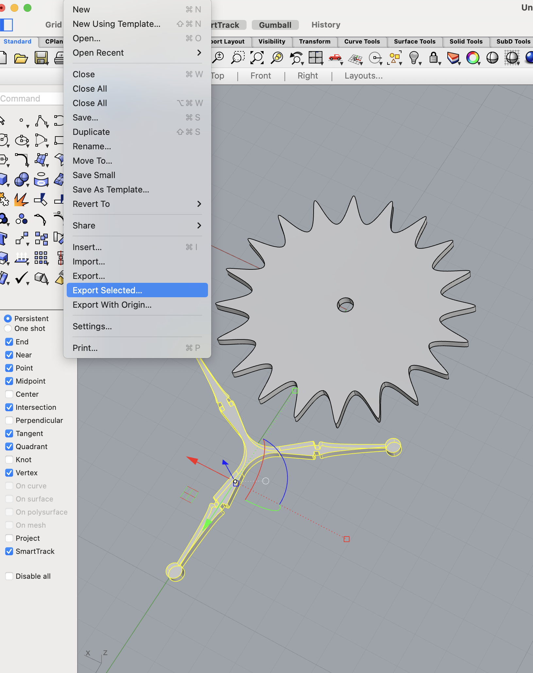The image size is (533, 673).
Task: Click the four-viewport layout icon
Action: [316, 58]
